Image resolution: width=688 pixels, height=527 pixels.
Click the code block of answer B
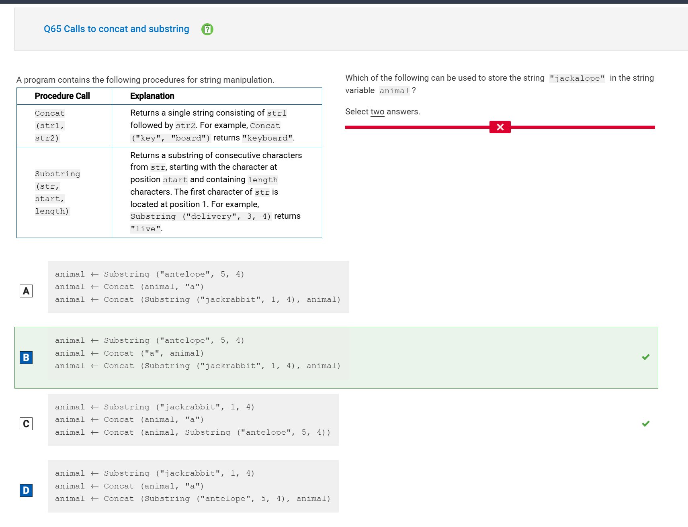[199, 353]
